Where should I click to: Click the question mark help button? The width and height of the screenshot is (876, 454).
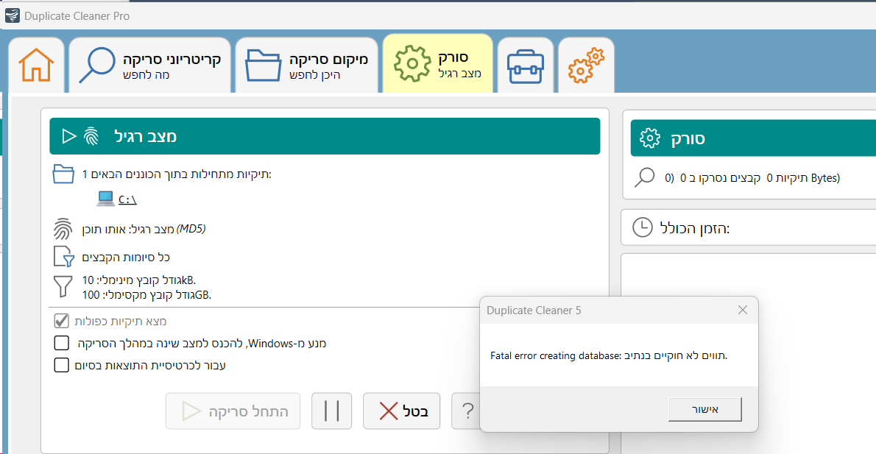467,411
